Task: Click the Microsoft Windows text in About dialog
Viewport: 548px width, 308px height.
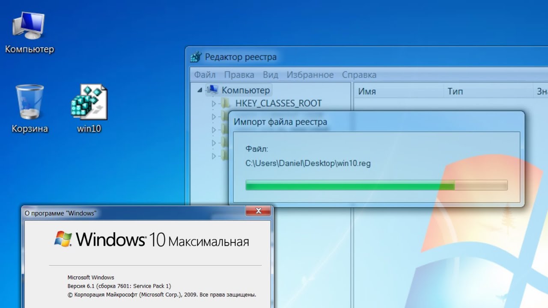Action: coord(91,277)
